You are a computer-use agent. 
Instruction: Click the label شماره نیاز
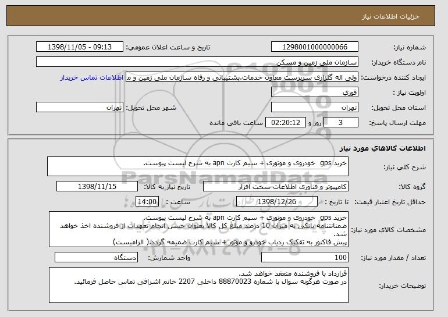click(410, 47)
